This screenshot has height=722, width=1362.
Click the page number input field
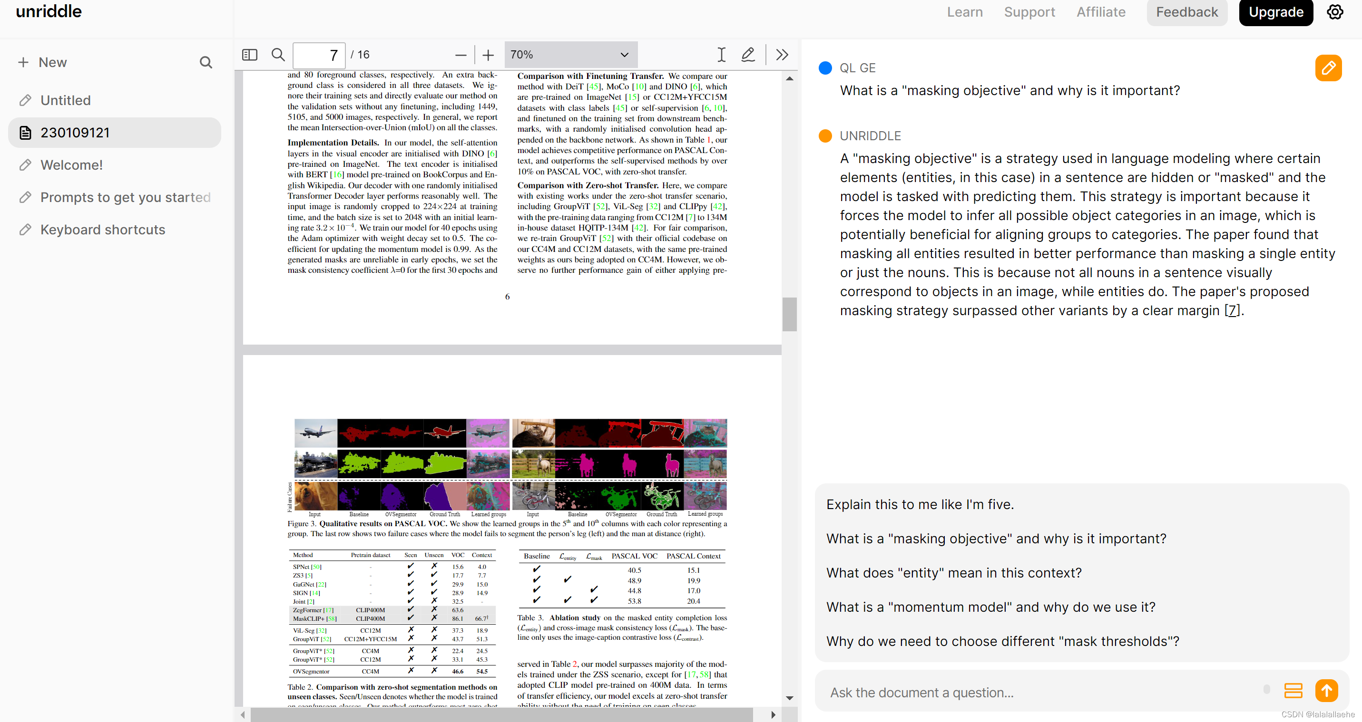(x=319, y=55)
